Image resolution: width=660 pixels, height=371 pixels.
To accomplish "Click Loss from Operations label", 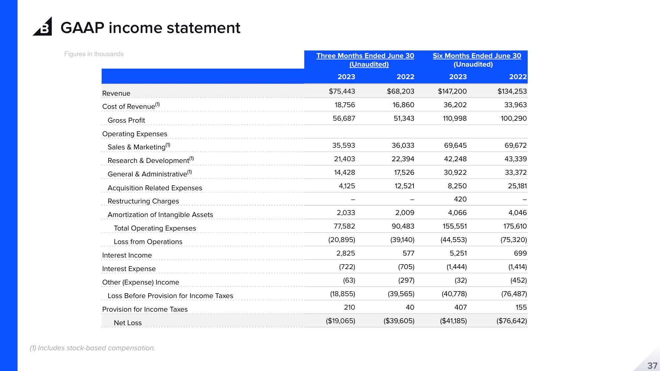I will click(148, 242).
